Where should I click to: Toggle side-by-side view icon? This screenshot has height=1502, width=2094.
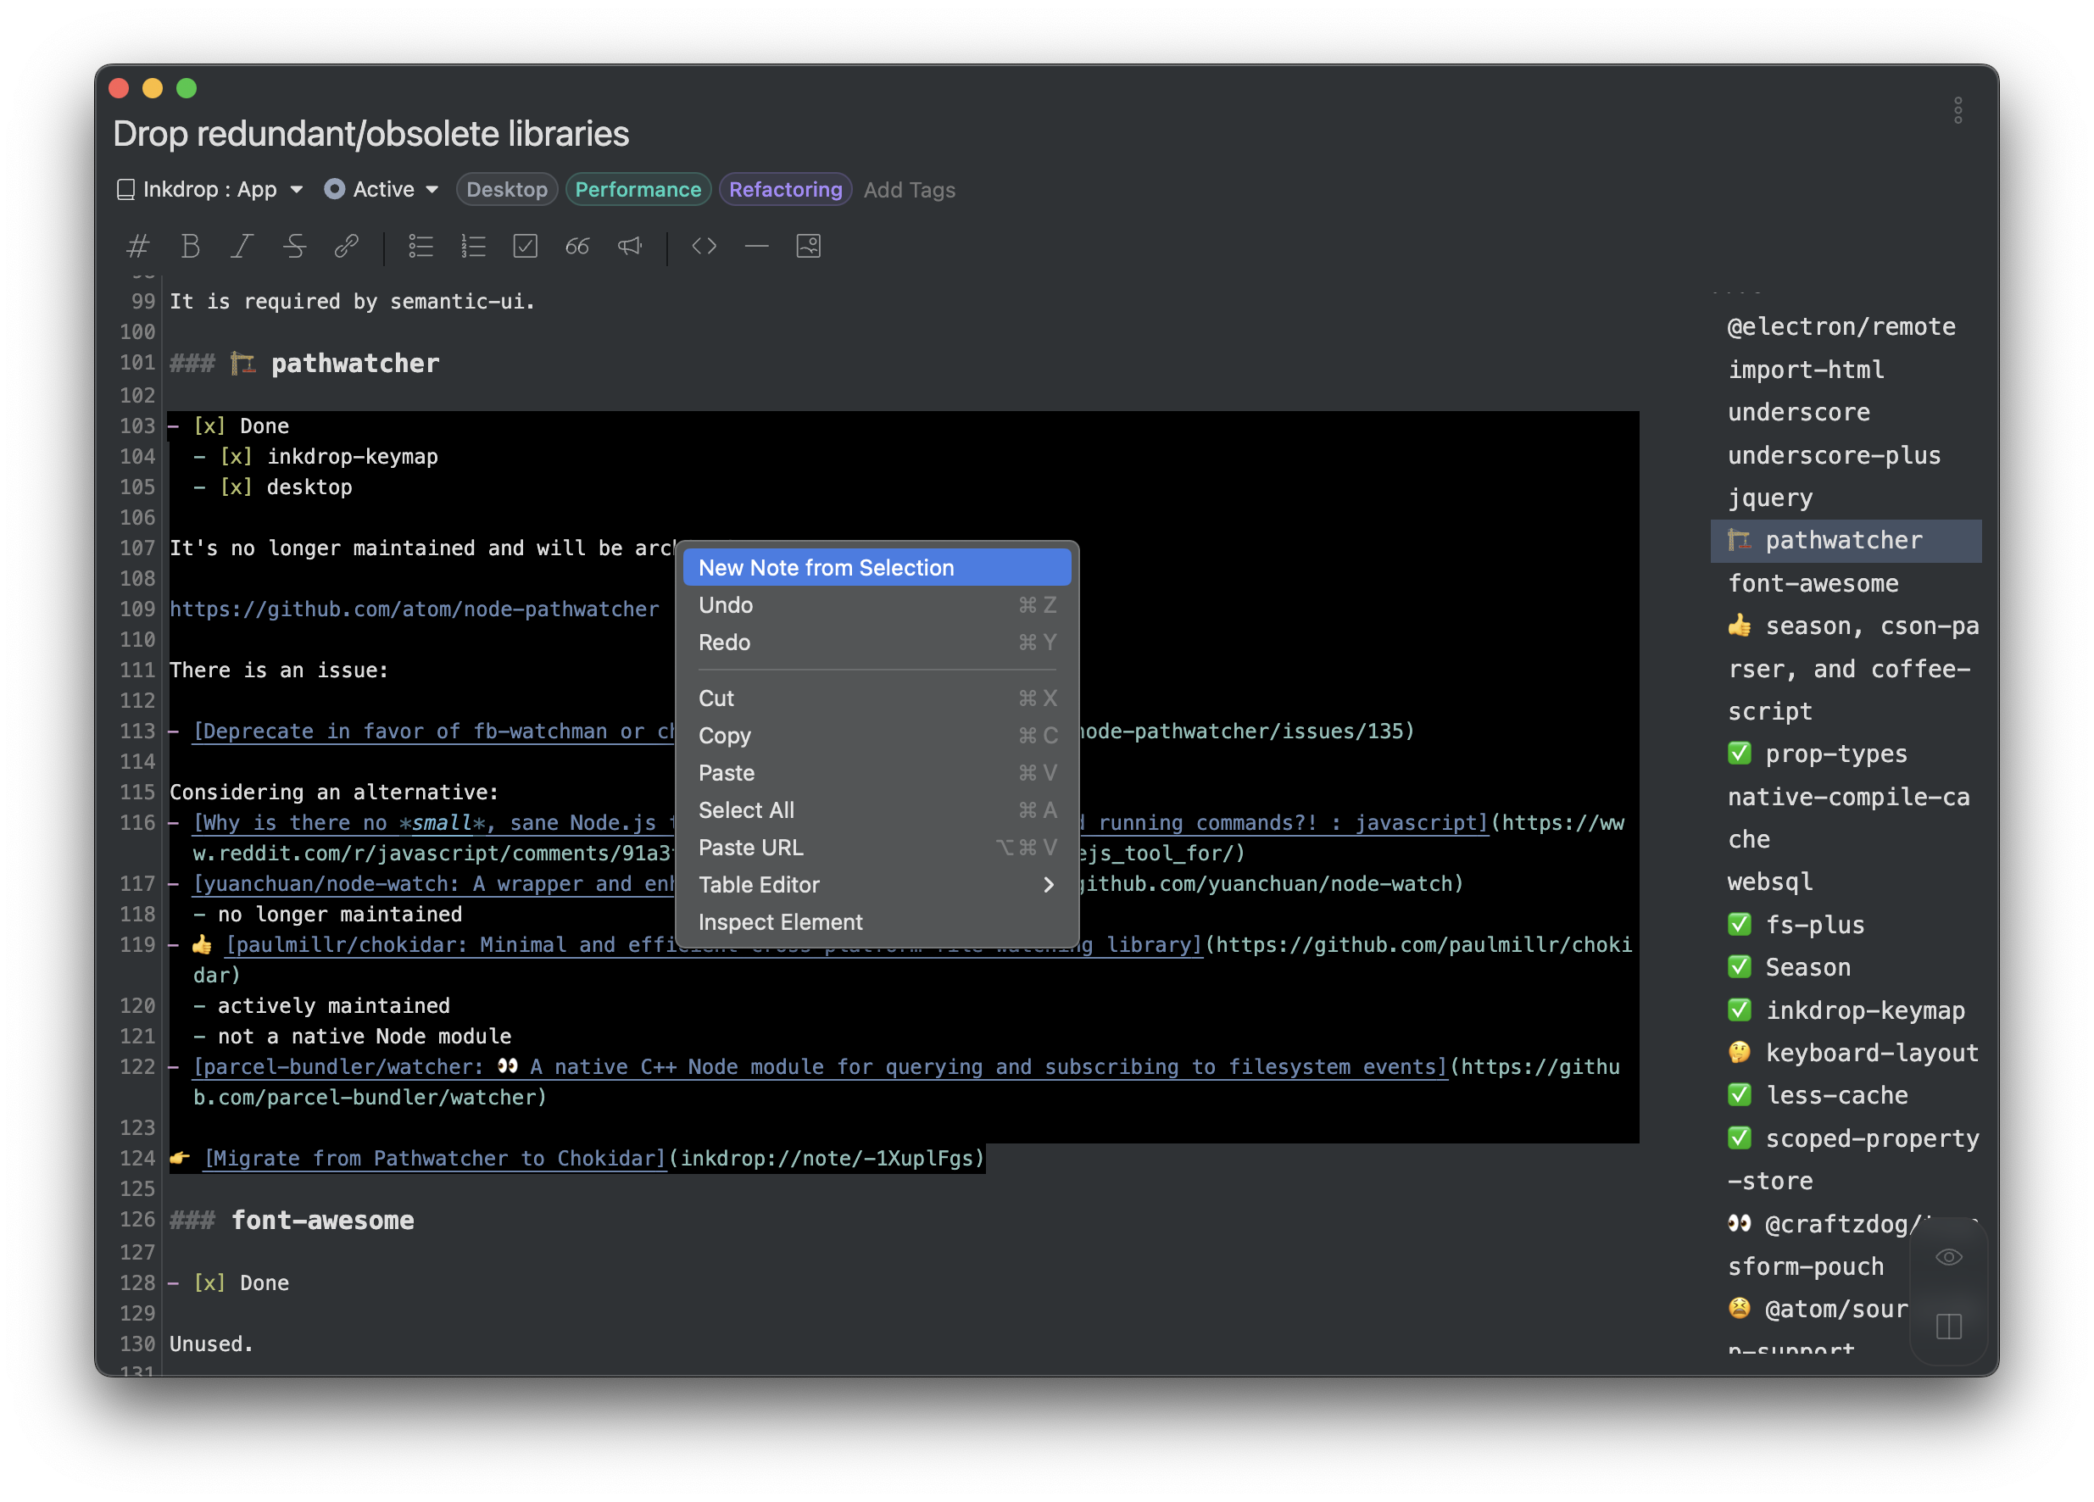tap(1948, 1326)
